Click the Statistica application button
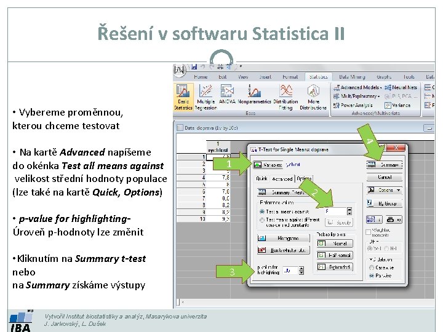443x332 pixels. click(180, 69)
